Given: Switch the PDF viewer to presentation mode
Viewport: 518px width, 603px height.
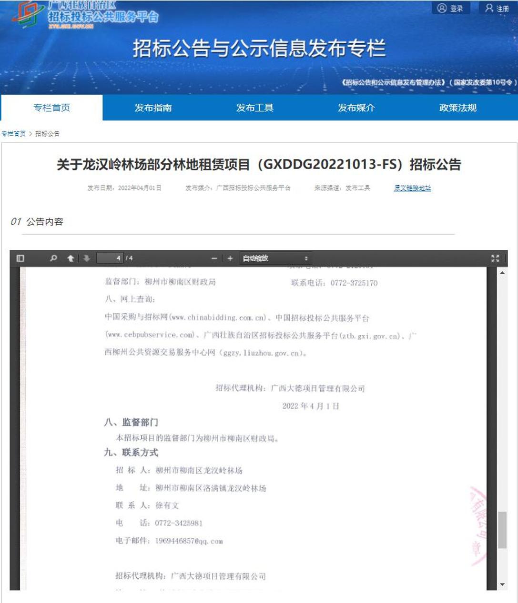Looking at the screenshot, I should point(495,258).
